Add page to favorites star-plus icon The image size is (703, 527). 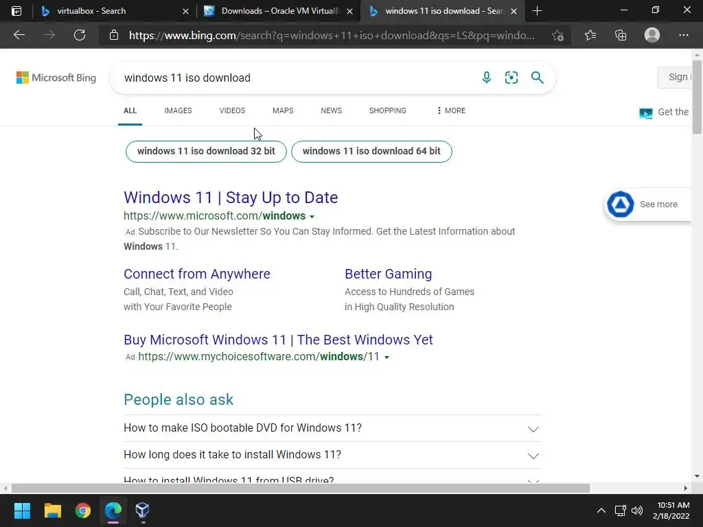pos(557,36)
